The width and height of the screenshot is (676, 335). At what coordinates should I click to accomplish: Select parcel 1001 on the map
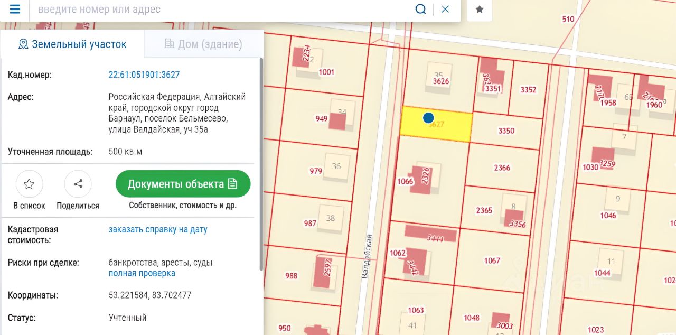coord(326,72)
